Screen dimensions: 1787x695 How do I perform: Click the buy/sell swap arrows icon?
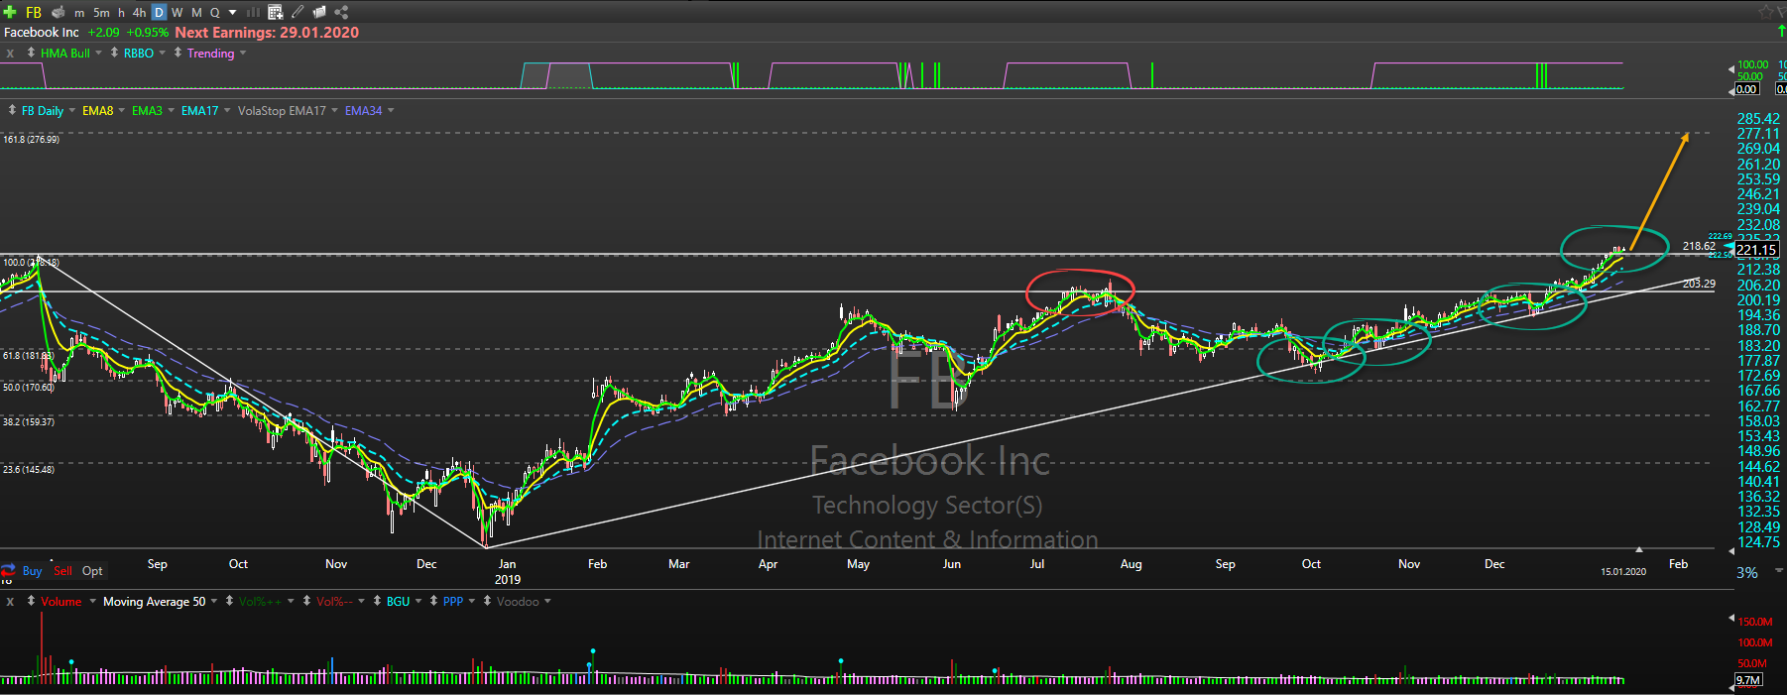[9, 570]
